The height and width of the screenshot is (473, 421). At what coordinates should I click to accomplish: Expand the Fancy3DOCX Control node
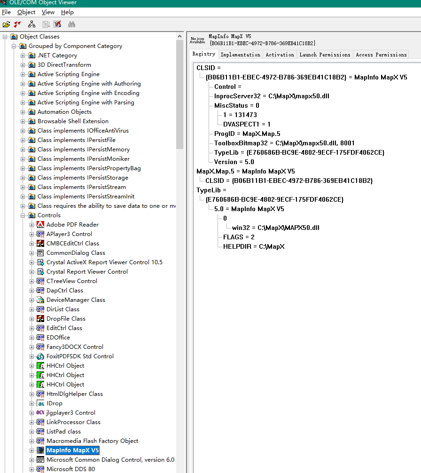[31, 347]
